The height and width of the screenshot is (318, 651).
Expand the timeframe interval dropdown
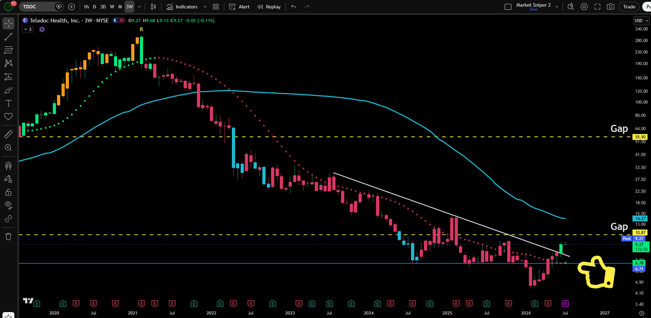coord(140,7)
